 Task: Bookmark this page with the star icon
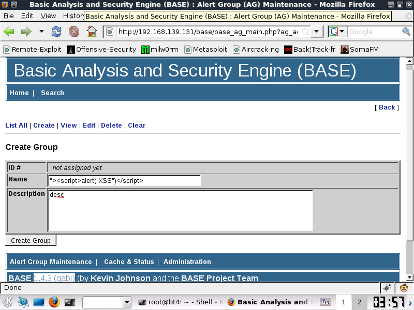305,32
